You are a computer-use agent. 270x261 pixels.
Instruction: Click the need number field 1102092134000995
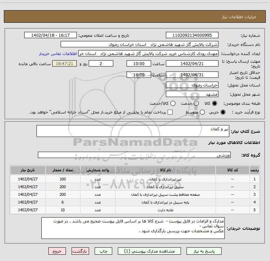click(x=192, y=35)
